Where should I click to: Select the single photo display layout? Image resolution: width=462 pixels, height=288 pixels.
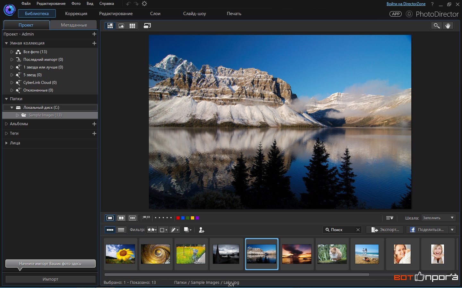[x=110, y=218]
